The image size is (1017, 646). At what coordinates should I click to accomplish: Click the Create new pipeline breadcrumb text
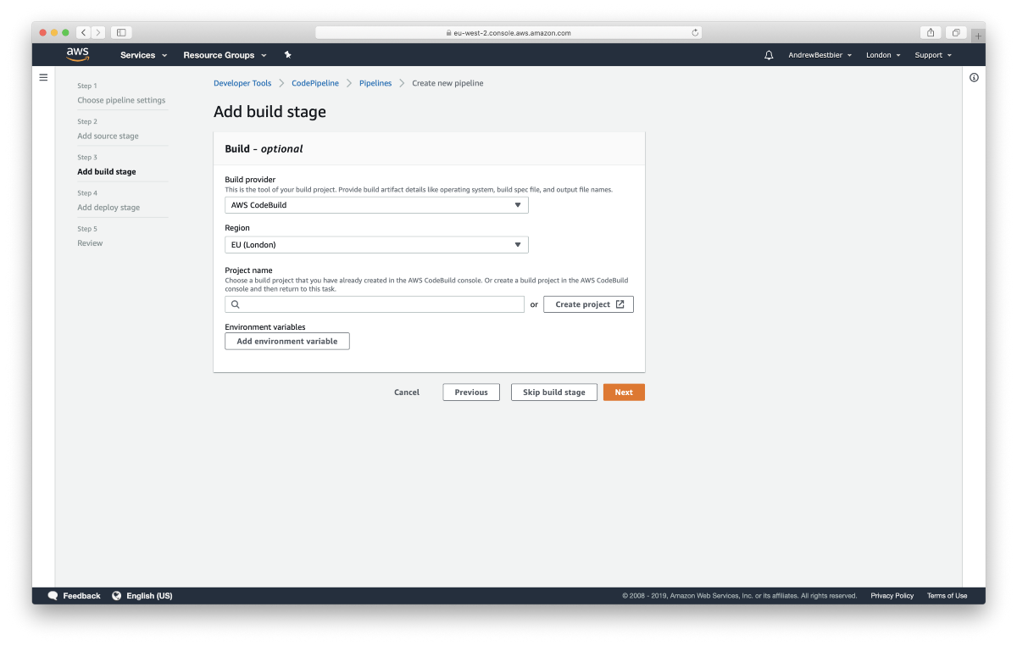[x=447, y=83]
